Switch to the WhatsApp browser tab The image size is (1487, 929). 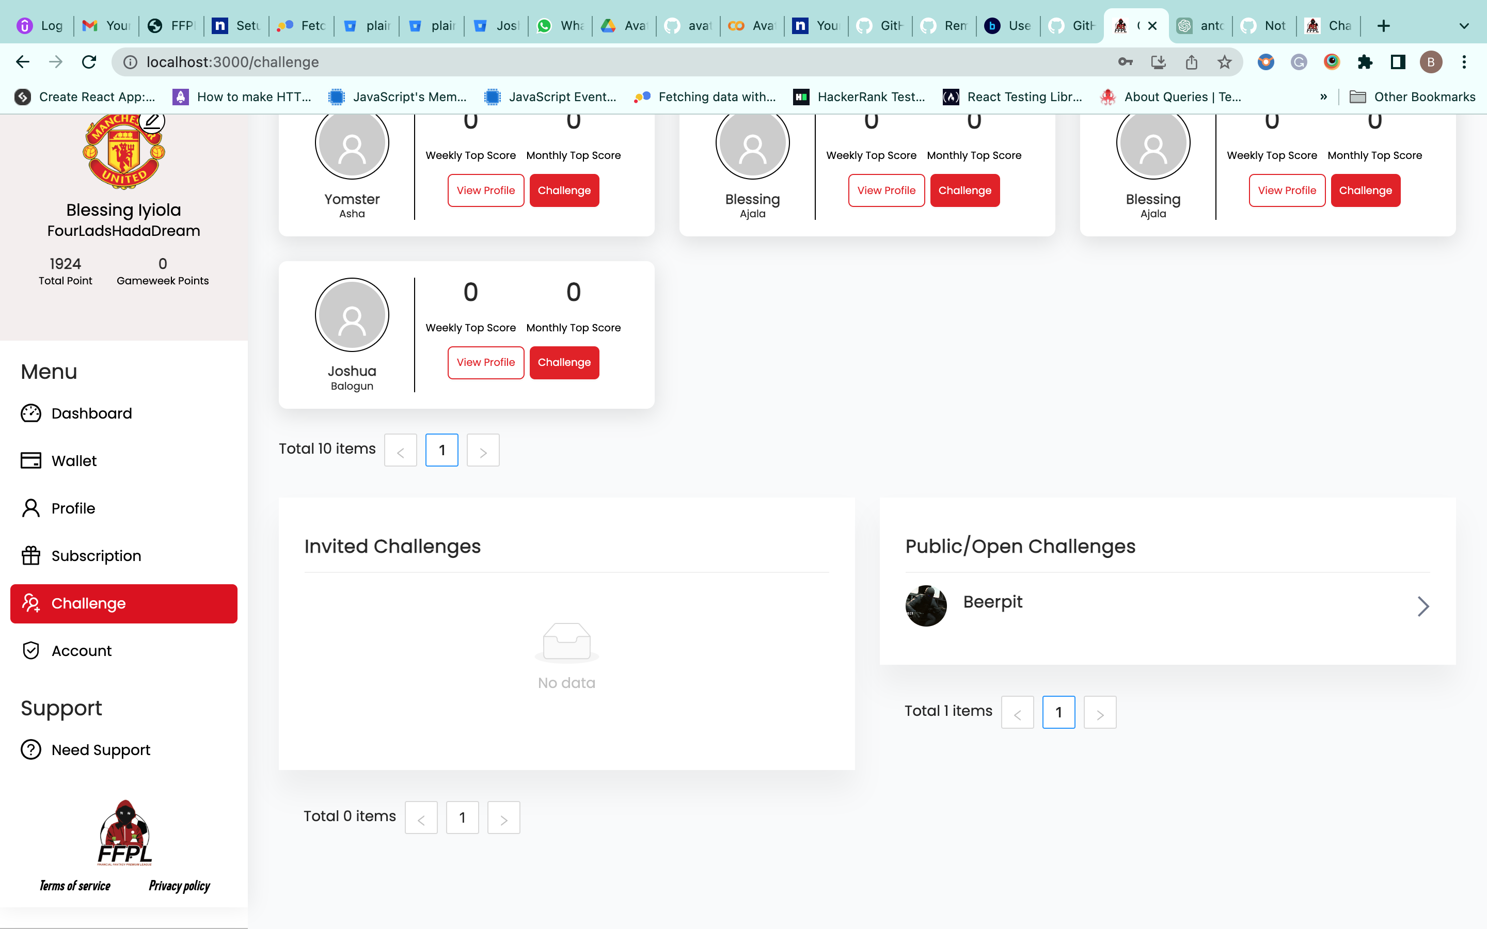[x=560, y=26]
